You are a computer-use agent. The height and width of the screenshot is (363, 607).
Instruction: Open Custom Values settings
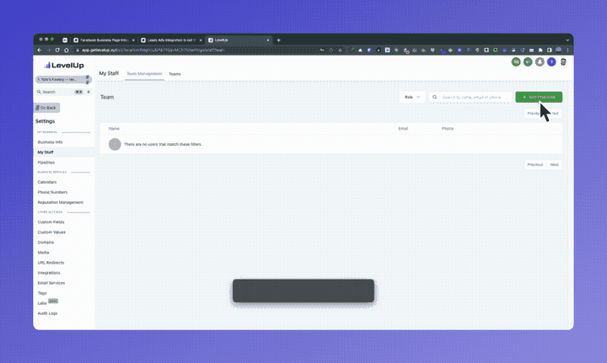(x=51, y=232)
